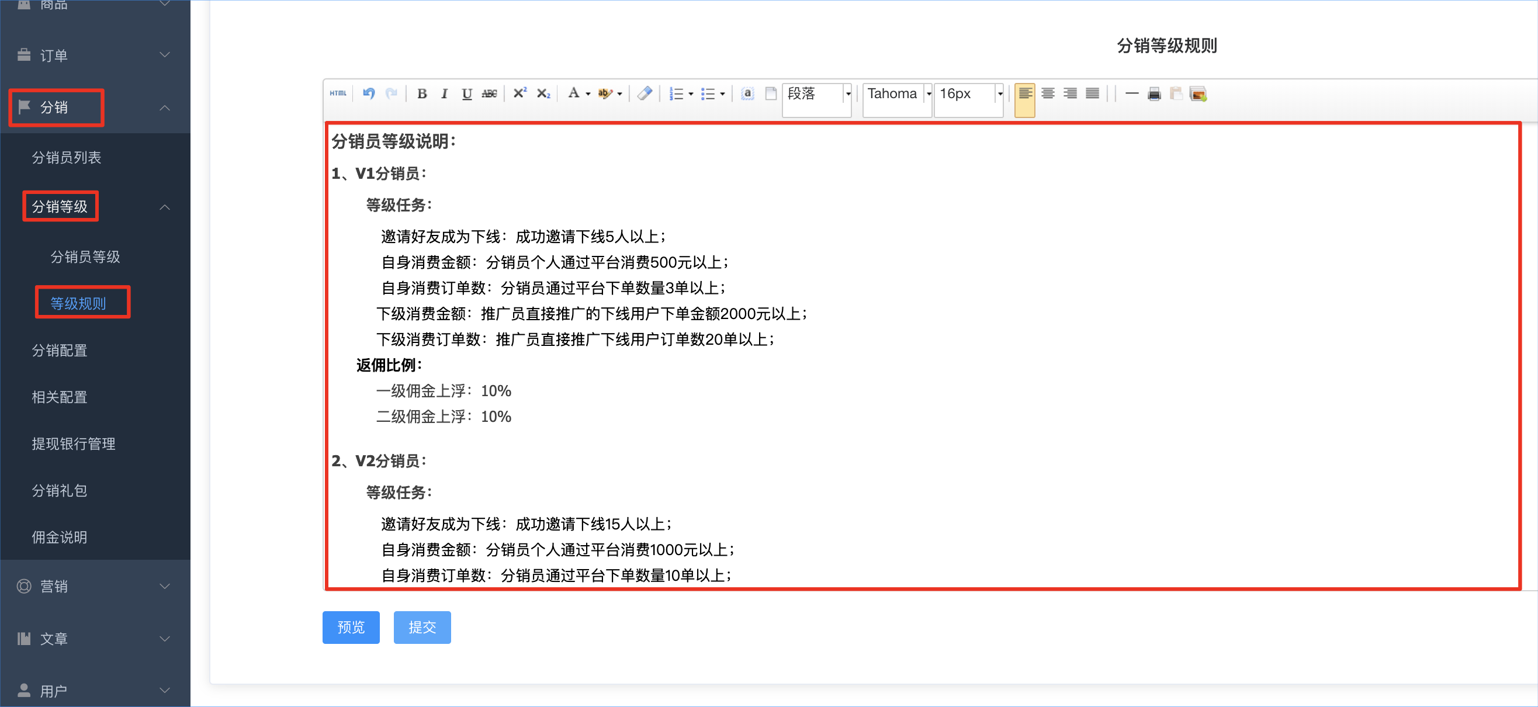Click the redo arrow icon
Screen dimensions: 1538x707
[392, 93]
